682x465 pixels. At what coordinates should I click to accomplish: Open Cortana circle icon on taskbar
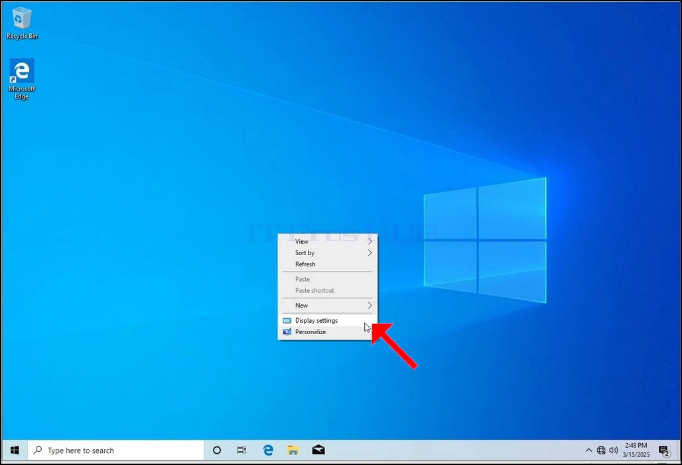[x=216, y=450]
